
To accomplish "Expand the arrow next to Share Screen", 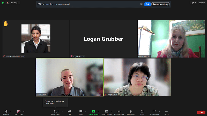I will [x=98, y=111].
